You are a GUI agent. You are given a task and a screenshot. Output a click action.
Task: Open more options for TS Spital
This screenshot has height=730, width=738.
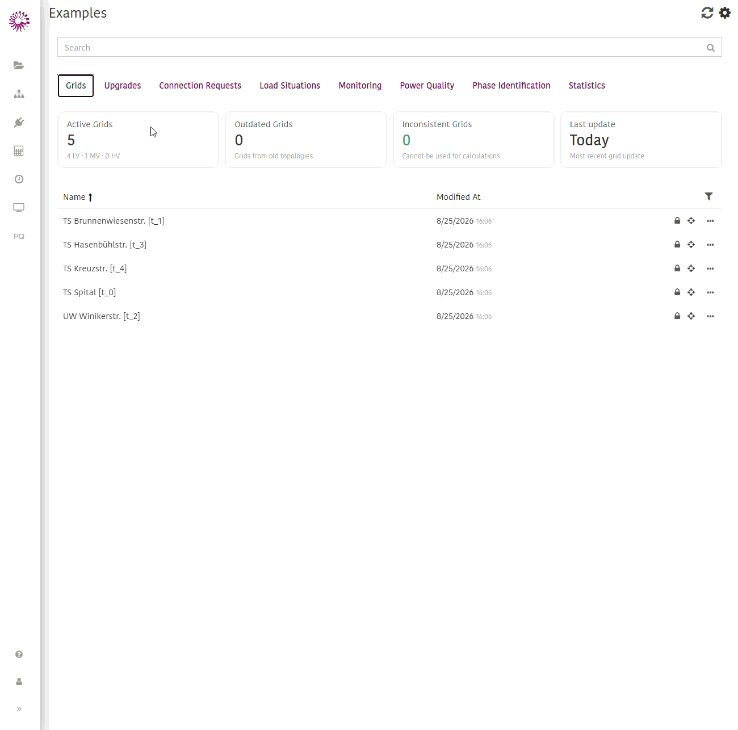pos(710,292)
